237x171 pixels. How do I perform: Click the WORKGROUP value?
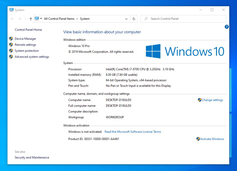pos(115,117)
